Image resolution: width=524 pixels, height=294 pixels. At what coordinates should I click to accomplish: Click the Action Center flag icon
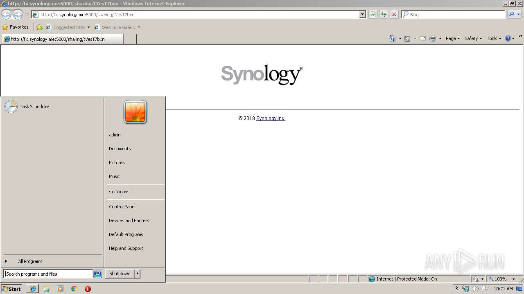(485, 289)
